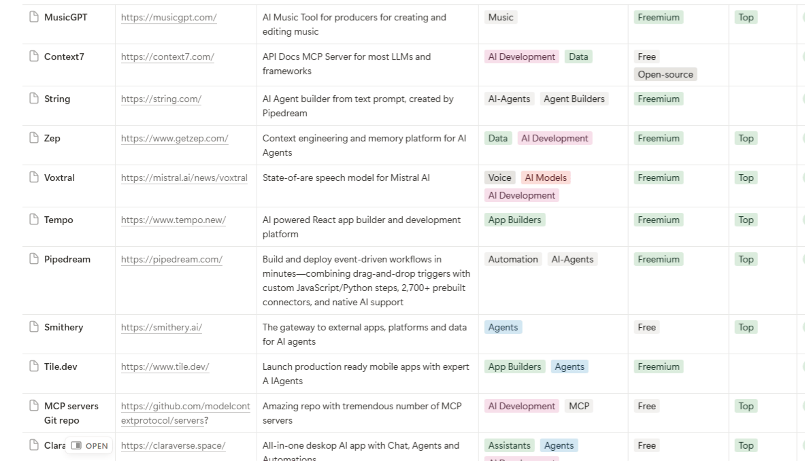
Task: Click the document icon beside Zep
Action: (34, 139)
